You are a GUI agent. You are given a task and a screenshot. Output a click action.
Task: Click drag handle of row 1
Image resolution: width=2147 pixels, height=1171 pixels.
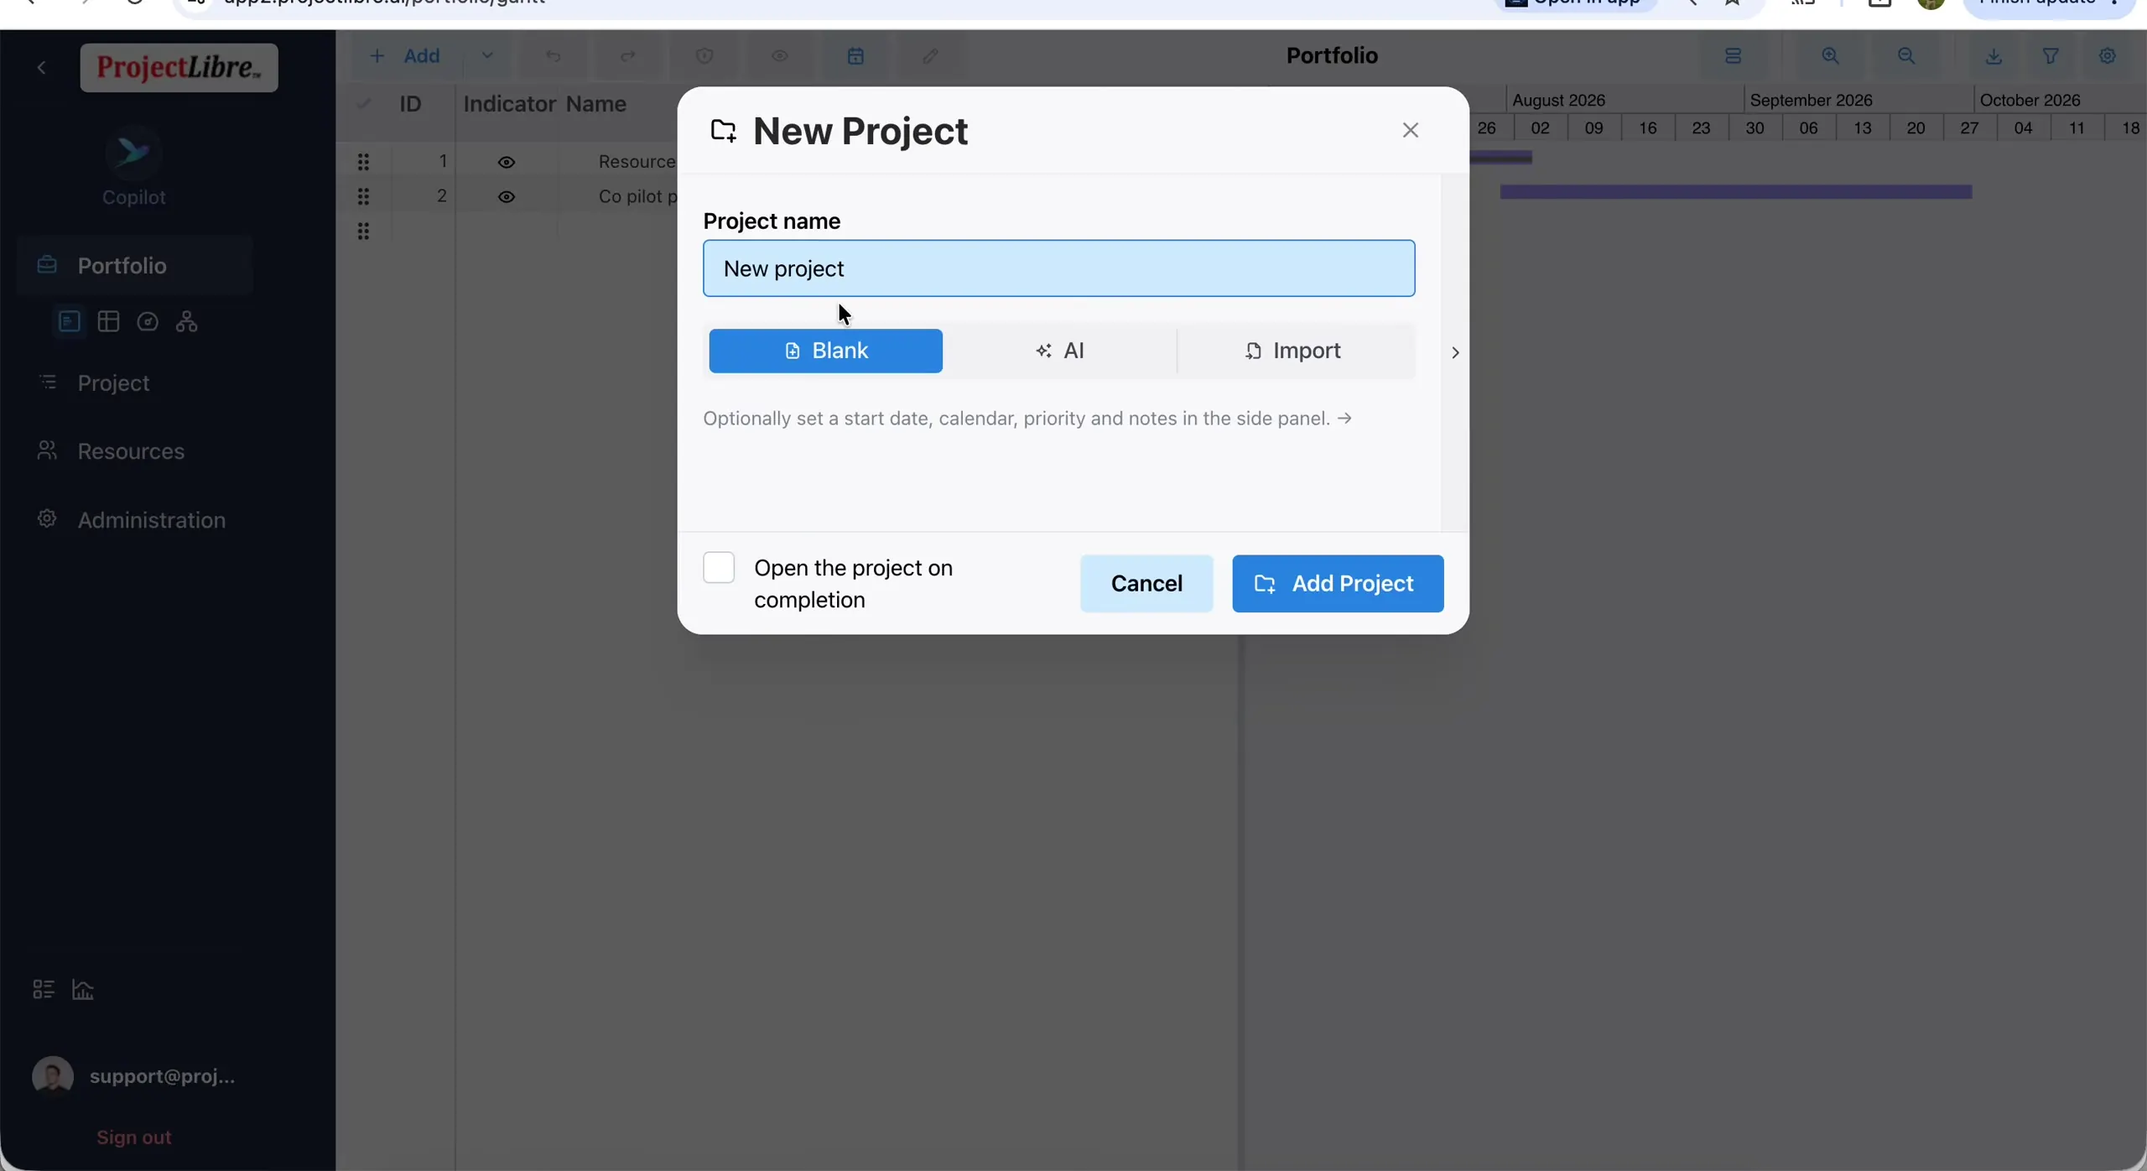(363, 162)
